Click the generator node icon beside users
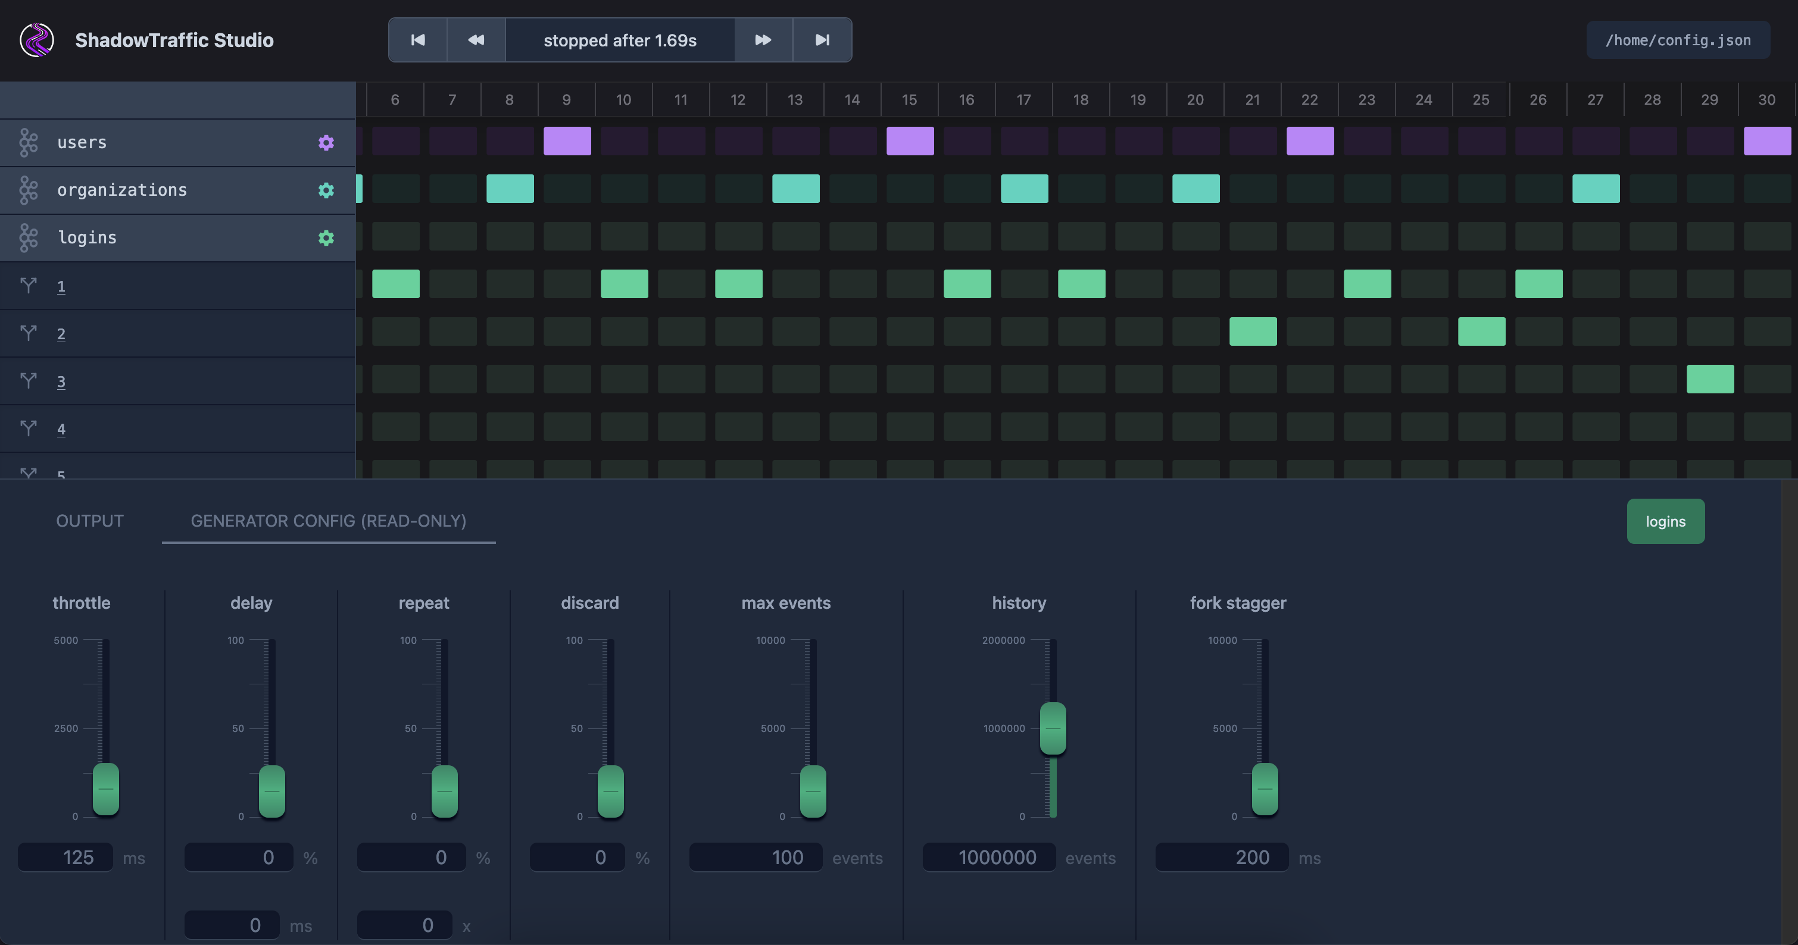1798x945 pixels. 29,142
